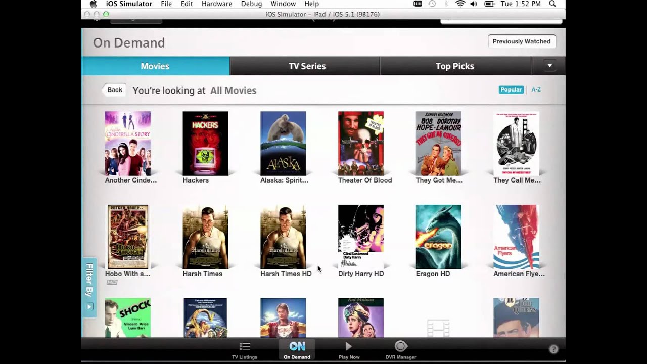This screenshot has width=647, height=364.
Task: Open the Kid Millions poster
Action: coord(361,317)
